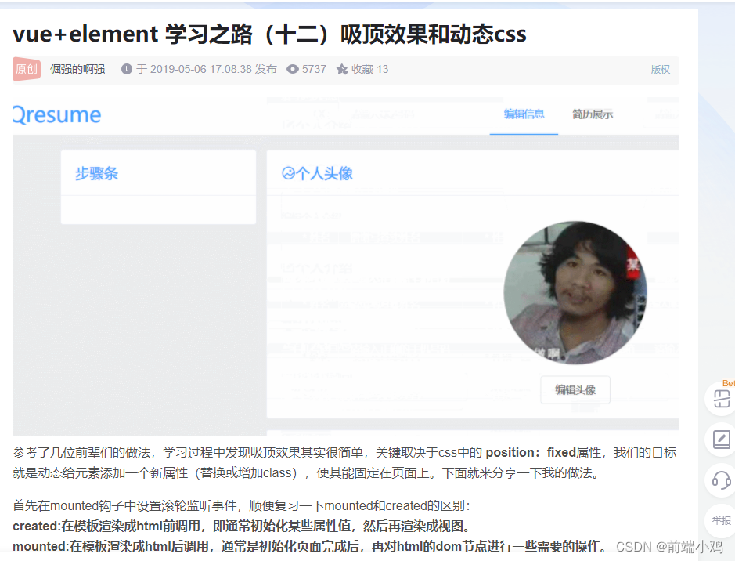Switch to the 编辑信息 tab

[524, 114]
